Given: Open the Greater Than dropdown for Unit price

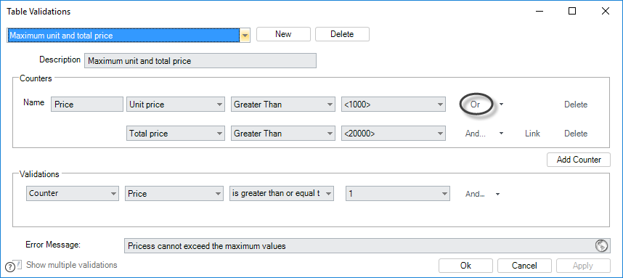Looking at the screenshot, I should (x=283, y=105).
